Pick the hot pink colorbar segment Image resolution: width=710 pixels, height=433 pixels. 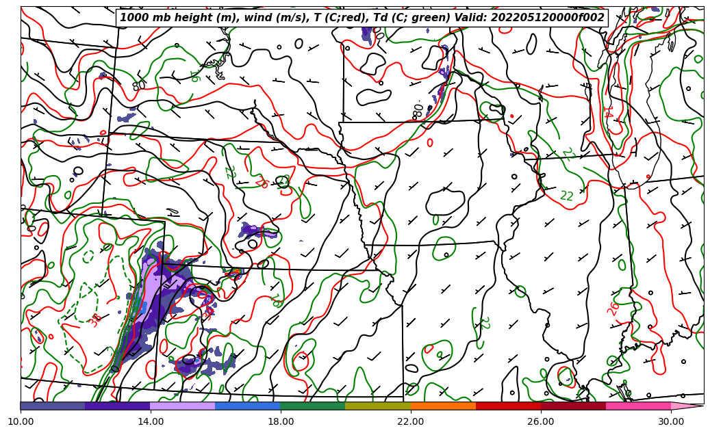point(639,406)
